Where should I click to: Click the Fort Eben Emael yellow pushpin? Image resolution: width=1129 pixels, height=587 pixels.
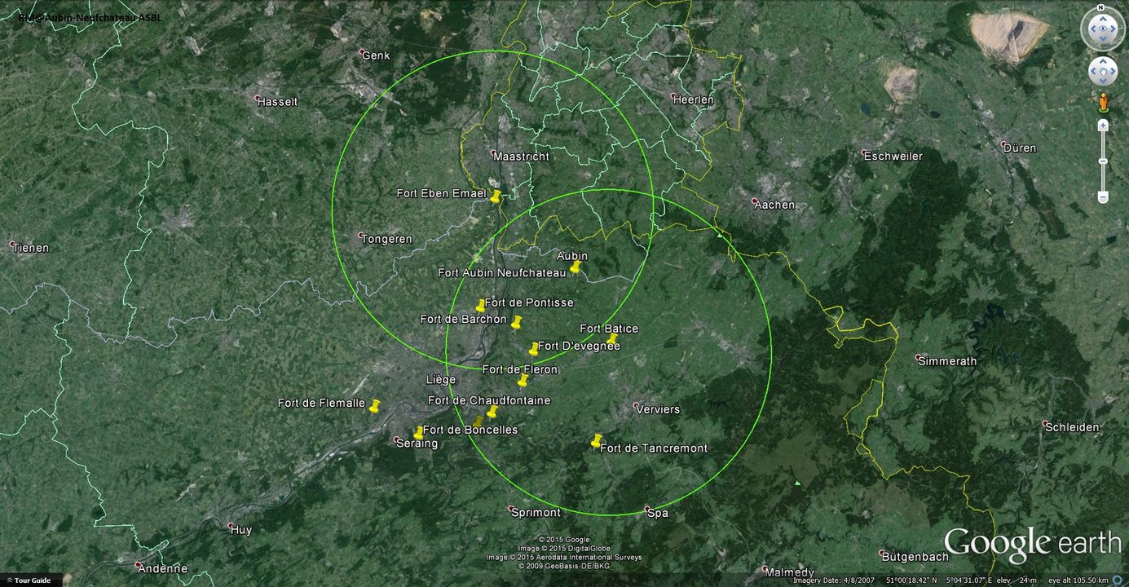coord(496,196)
